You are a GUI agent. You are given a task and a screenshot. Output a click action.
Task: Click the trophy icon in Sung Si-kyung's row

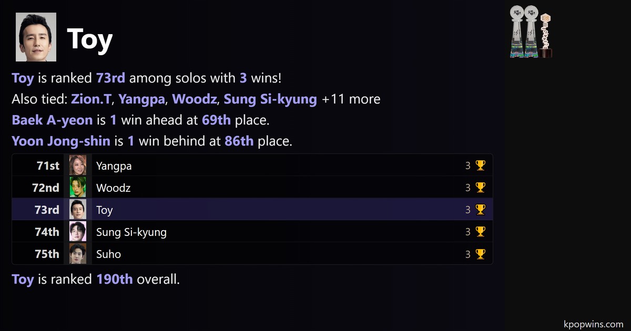coord(480,232)
